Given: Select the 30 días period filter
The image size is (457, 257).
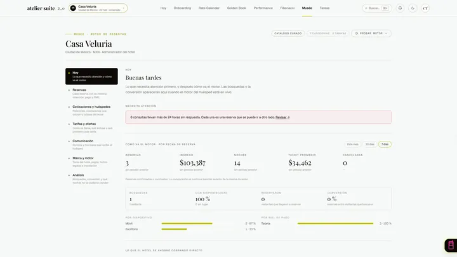Looking at the screenshot, I should pos(370,144).
